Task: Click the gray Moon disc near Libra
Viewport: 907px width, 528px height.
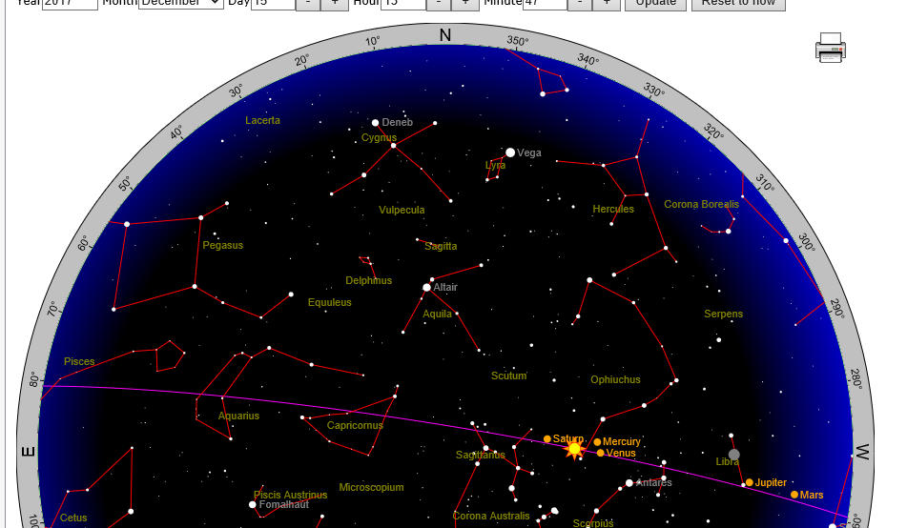Action: pyautogui.click(x=733, y=455)
